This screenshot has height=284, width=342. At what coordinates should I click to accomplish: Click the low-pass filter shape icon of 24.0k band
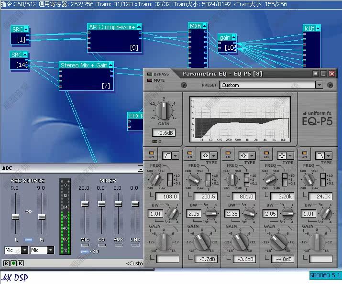click(x=320, y=155)
